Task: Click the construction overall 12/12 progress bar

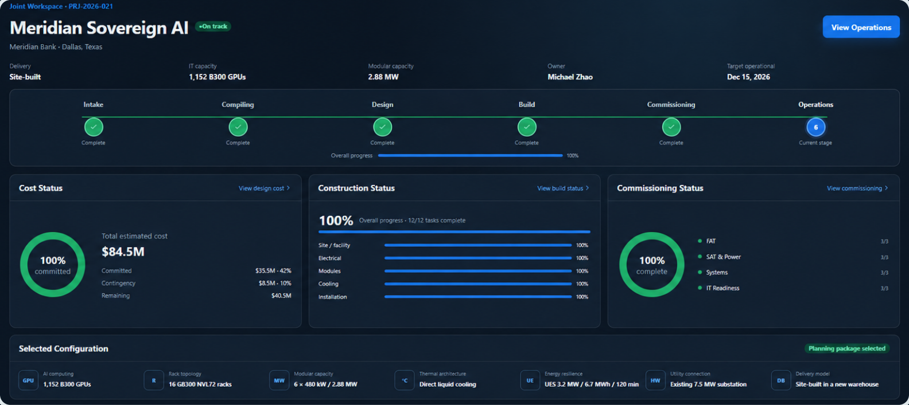Action: [x=454, y=232]
